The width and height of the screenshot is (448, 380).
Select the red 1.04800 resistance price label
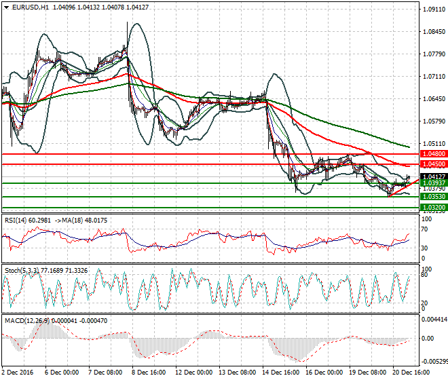(432, 154)
